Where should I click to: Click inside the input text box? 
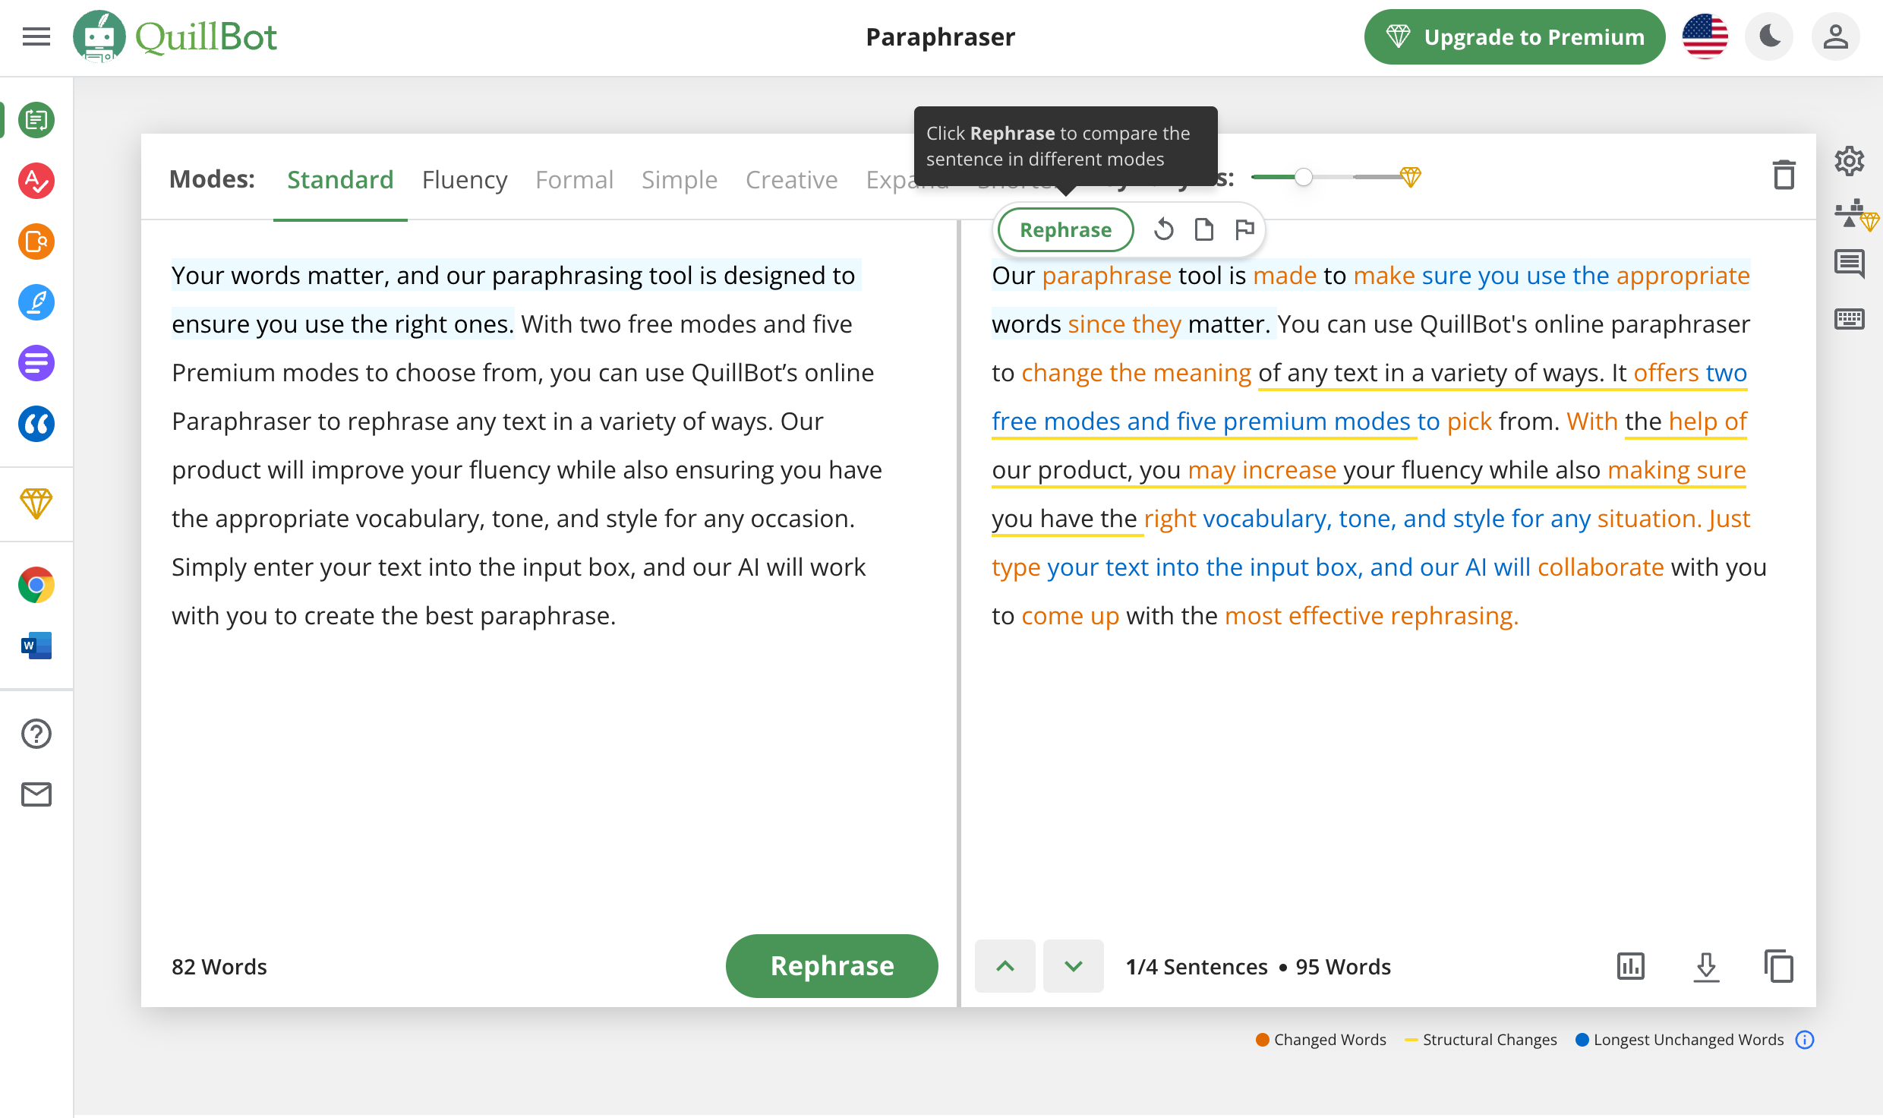548,577
